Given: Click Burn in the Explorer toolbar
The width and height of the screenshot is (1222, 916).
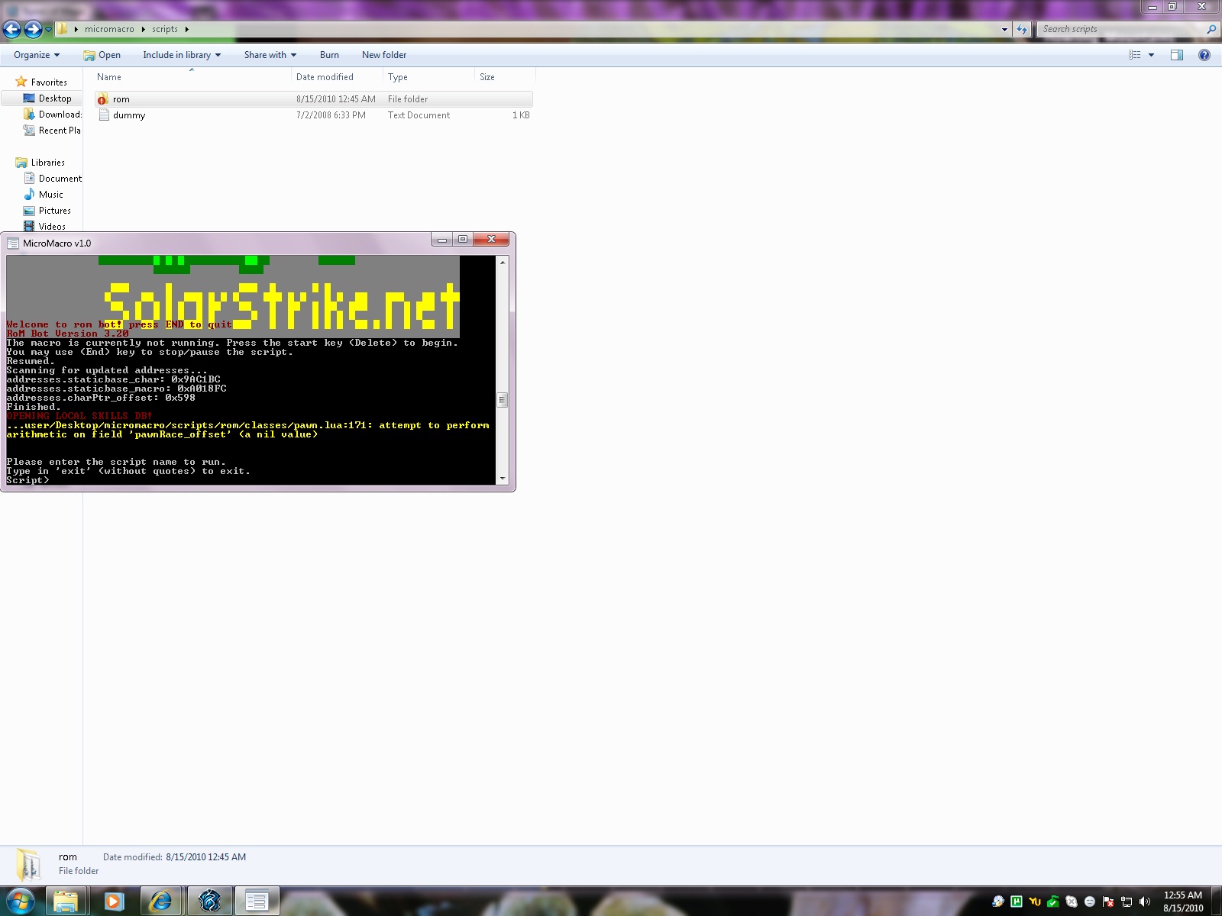Looking at the screenshot, I should point(329,55).
